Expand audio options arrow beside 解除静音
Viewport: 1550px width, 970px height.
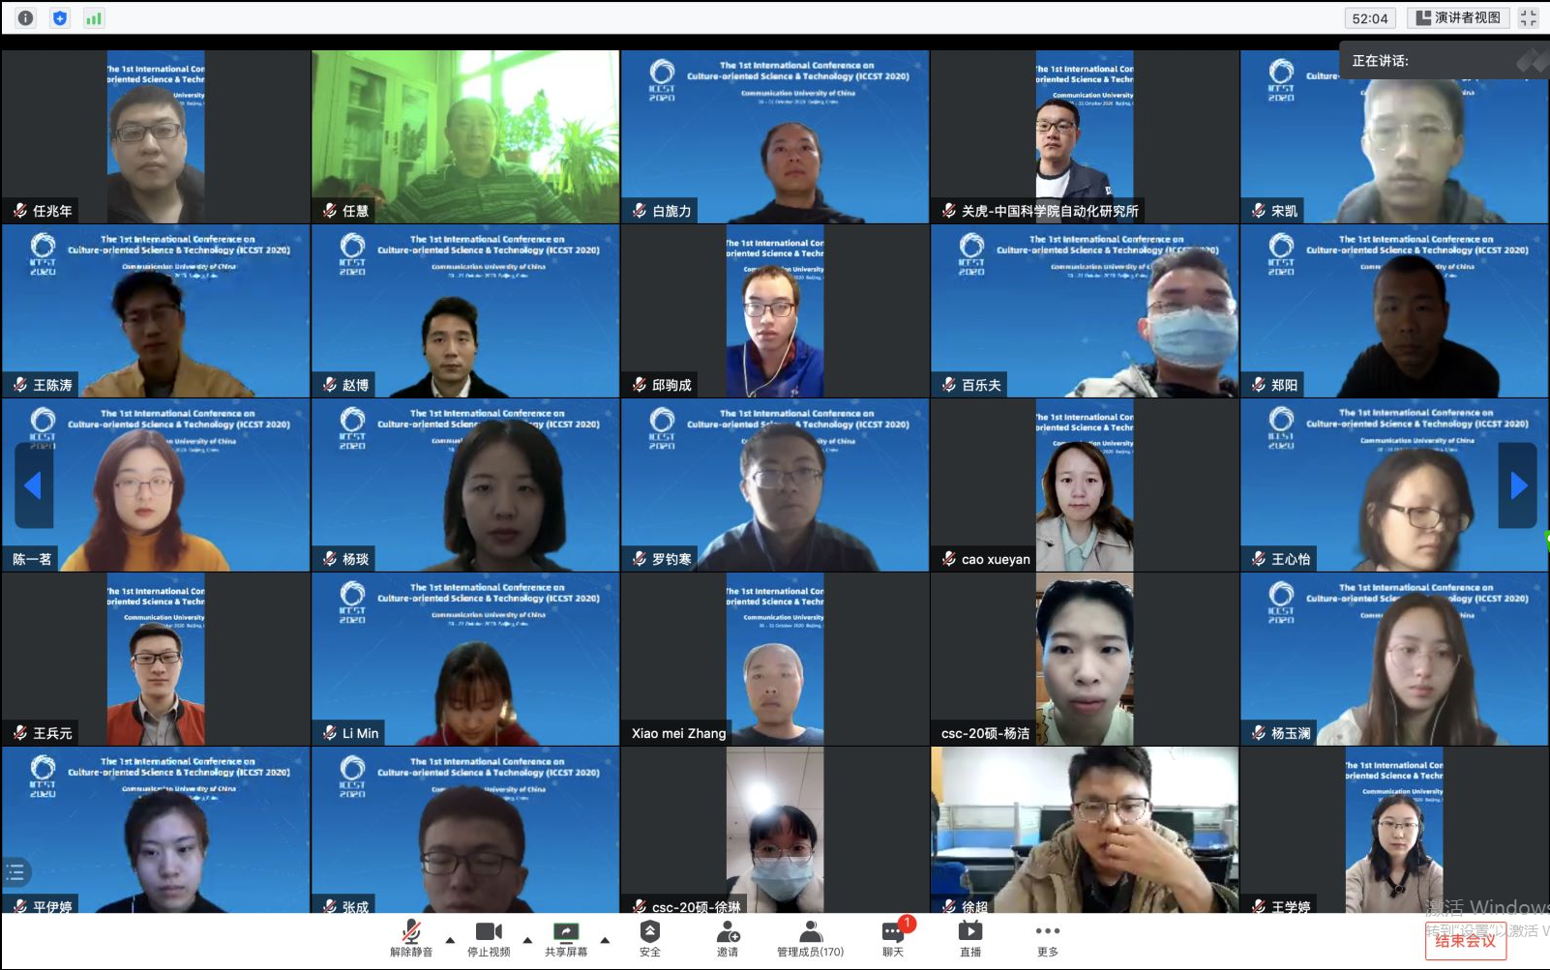[450, 939]
